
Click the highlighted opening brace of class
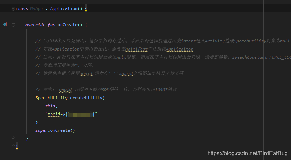[x=86, y=9]
